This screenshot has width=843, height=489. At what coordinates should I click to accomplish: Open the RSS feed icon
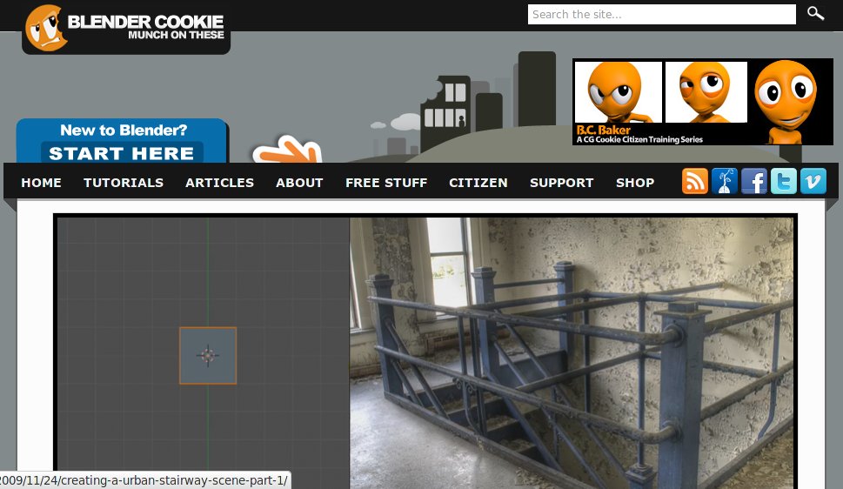(x=694, y=181)
